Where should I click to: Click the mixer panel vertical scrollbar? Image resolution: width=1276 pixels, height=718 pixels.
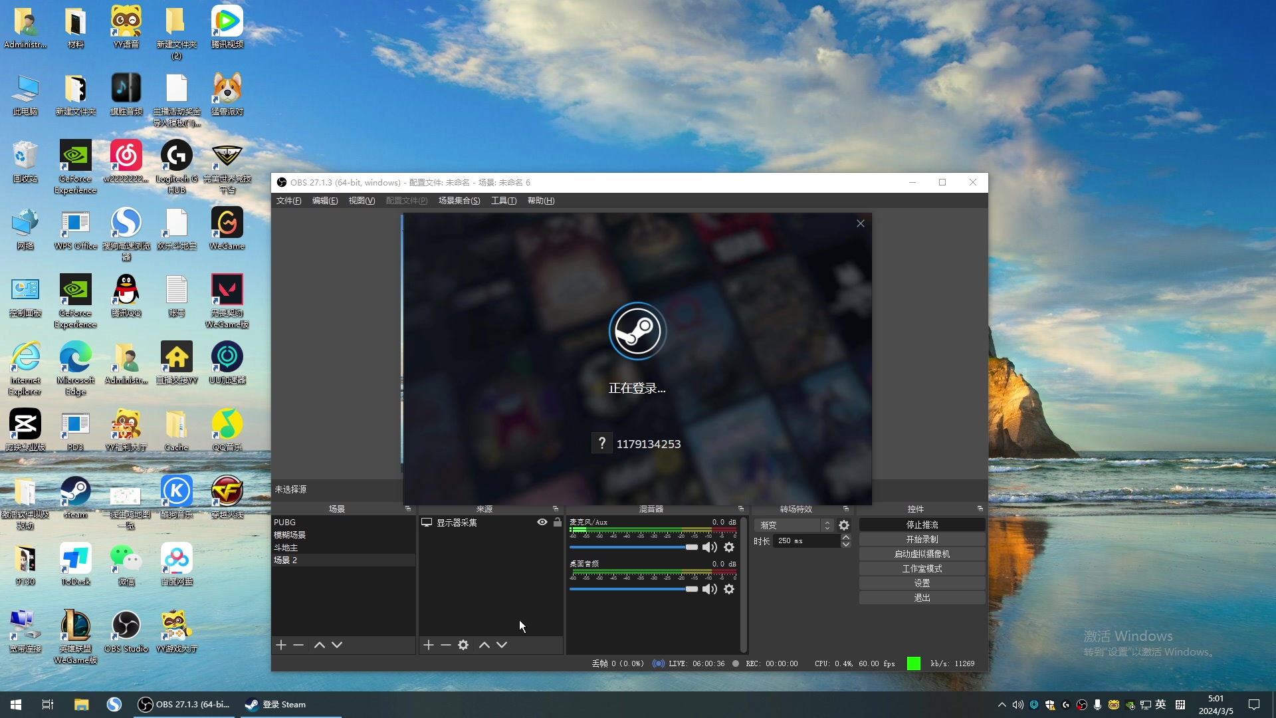tap(744, 585)
